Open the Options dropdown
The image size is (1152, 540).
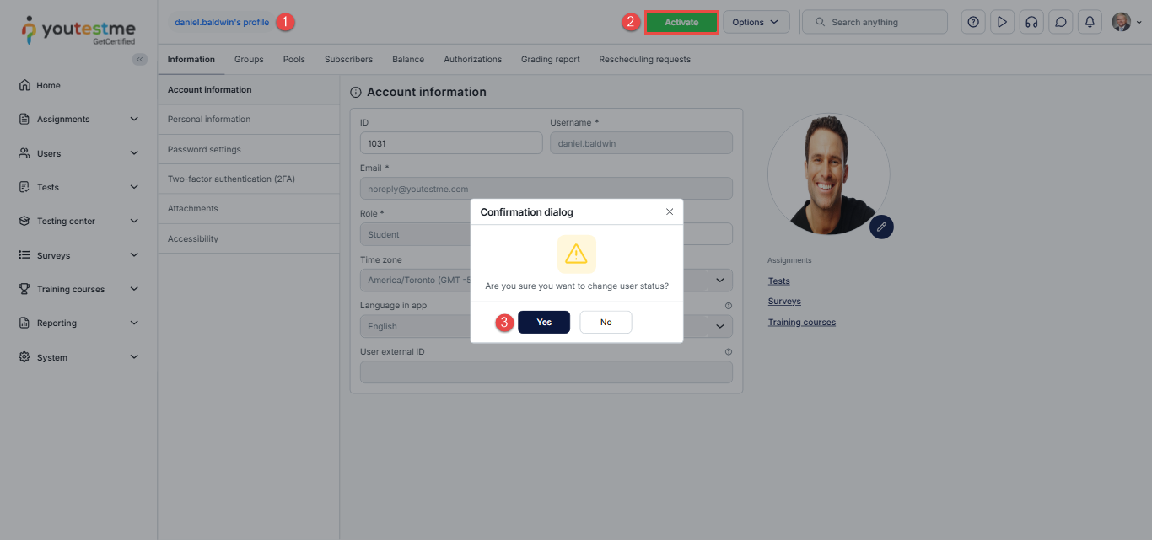click(756, 23)
